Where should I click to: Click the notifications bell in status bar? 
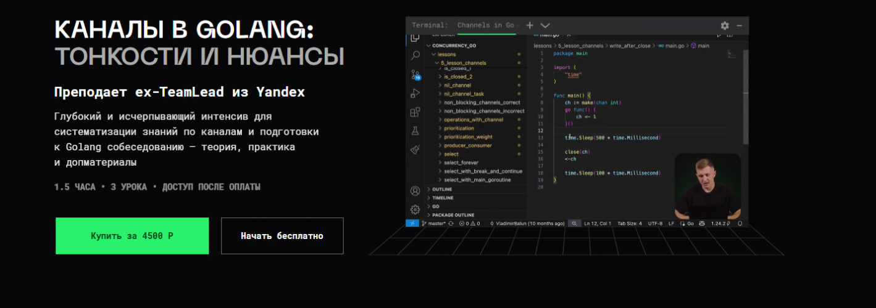(x=740, y=224)
